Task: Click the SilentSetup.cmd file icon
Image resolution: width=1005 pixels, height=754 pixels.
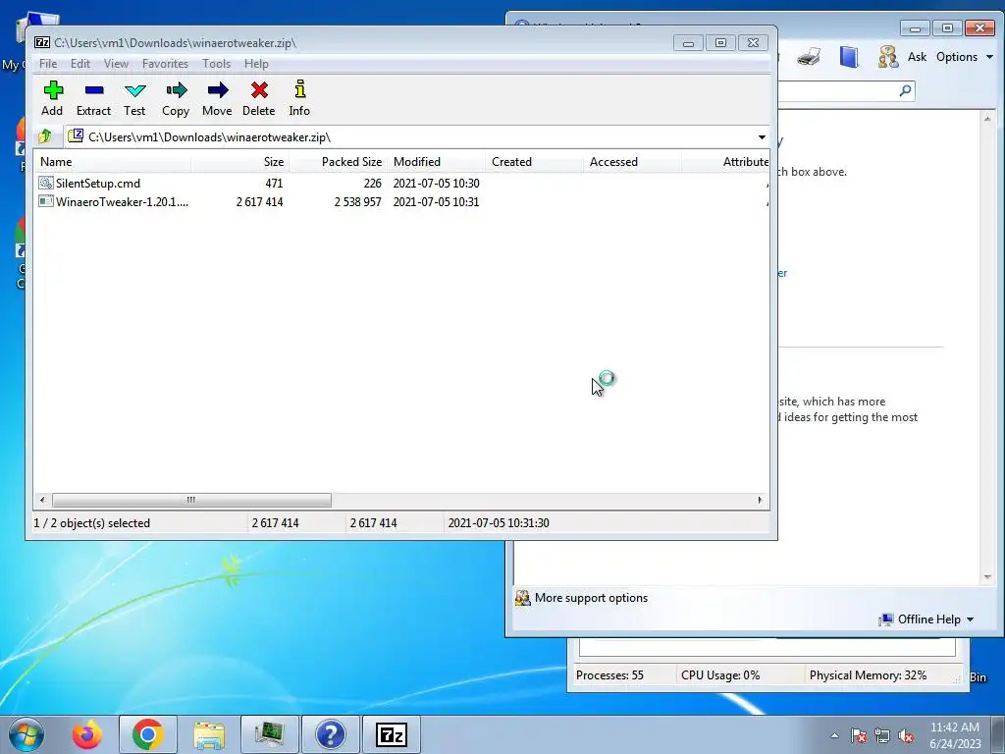Action: pyautogui.click(x=45, y=183)
